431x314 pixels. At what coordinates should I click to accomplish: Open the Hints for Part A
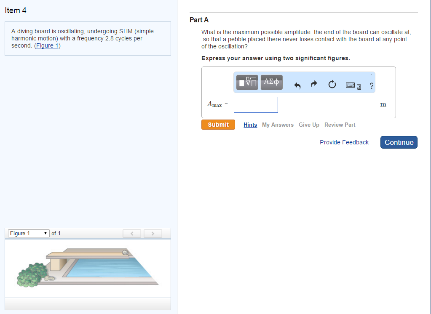pos(250,125)
